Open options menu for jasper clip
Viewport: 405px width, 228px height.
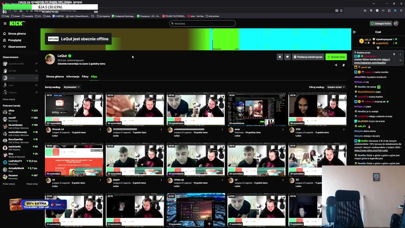point(161,180)
